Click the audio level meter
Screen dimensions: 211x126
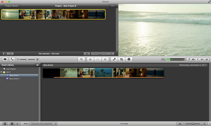176,59
